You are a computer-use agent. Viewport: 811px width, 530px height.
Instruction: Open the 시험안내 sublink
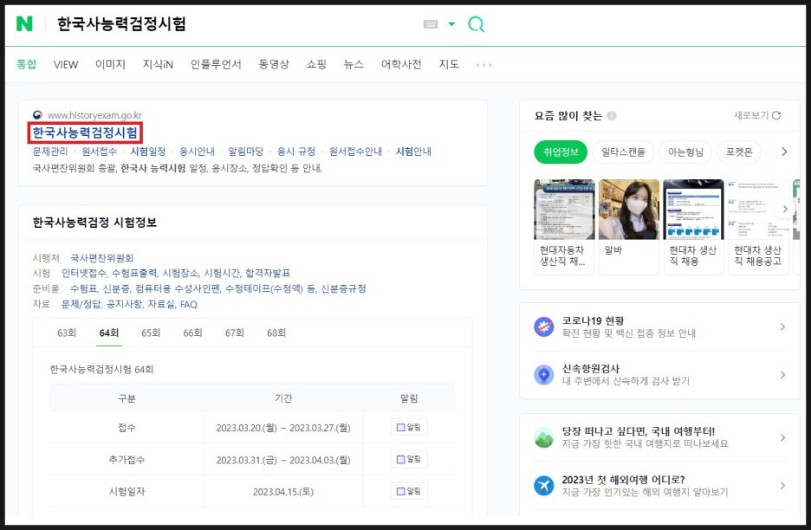pos(413,152)
